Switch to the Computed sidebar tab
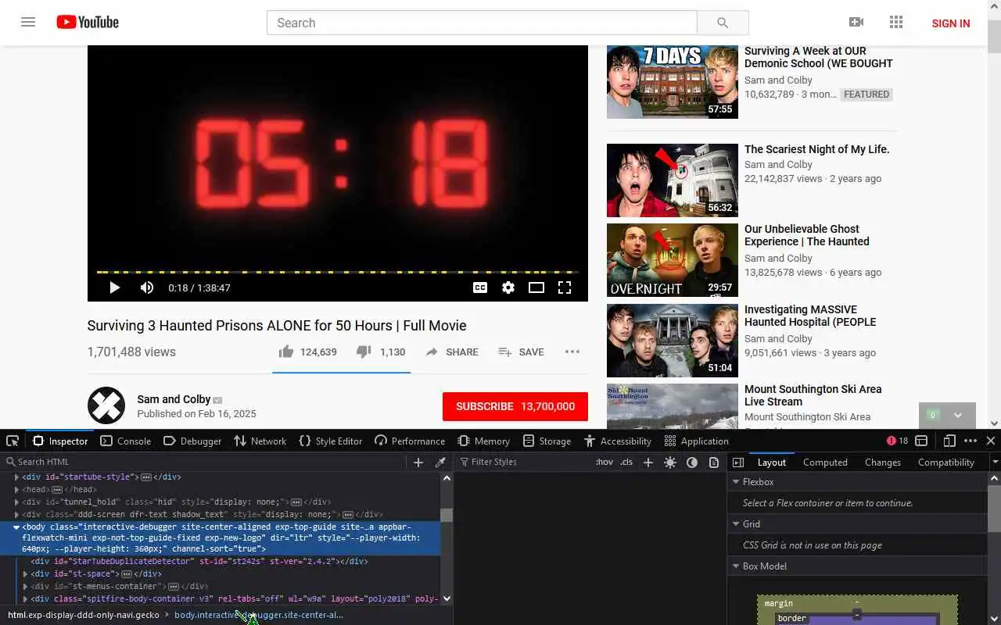The image size is (1001, 625). click(825, 462)
